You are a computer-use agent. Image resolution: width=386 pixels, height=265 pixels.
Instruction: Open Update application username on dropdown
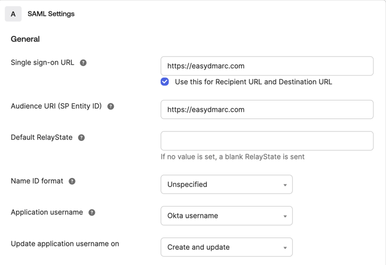click(x=227, y=247)
